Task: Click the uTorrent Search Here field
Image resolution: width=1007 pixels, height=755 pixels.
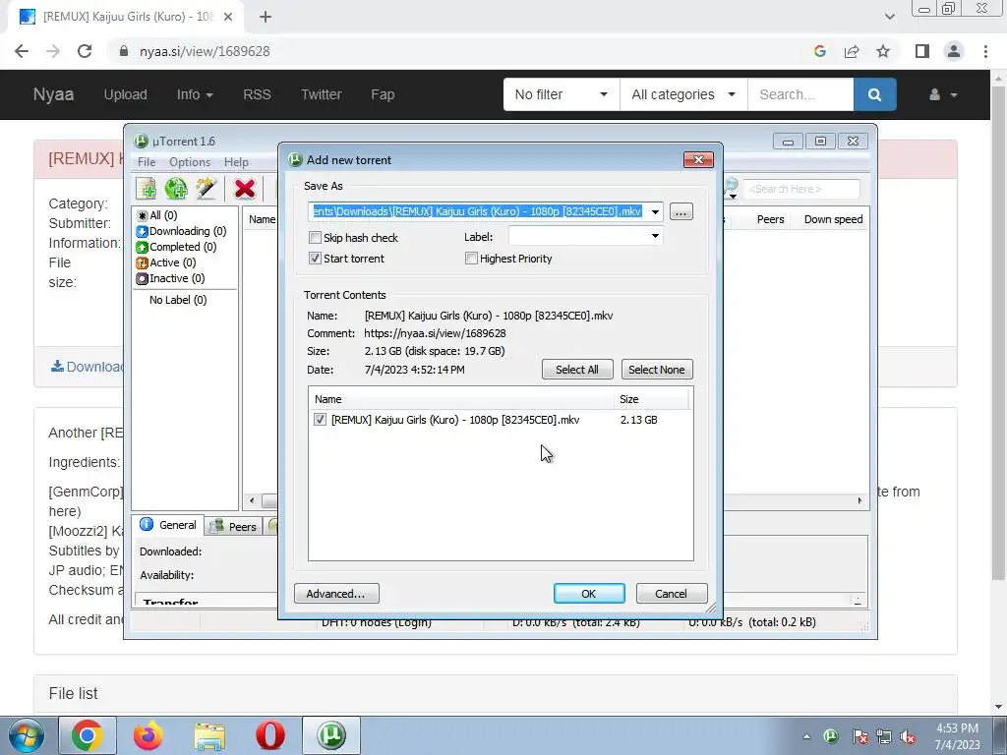Action: tap(800, 189)
